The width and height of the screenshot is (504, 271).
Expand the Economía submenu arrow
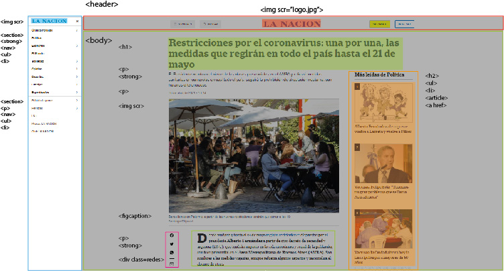click(77, 46)
